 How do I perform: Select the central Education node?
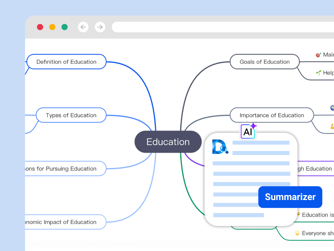168,142
